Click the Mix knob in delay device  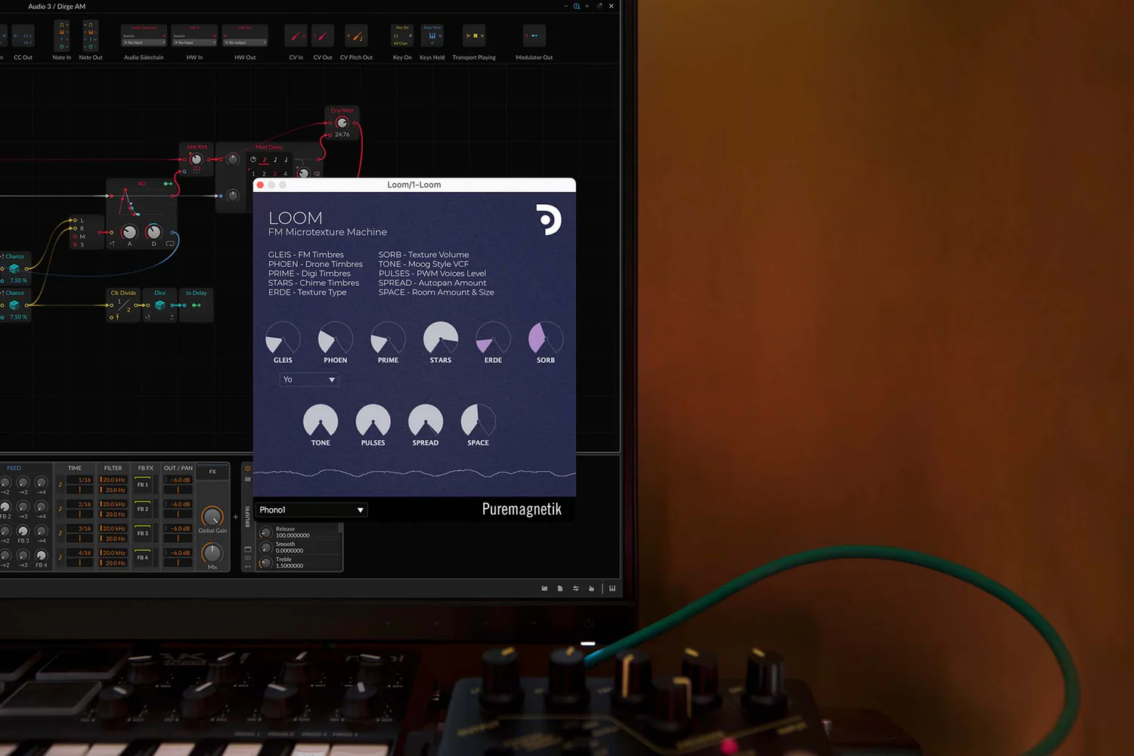[x=212, y=553]
